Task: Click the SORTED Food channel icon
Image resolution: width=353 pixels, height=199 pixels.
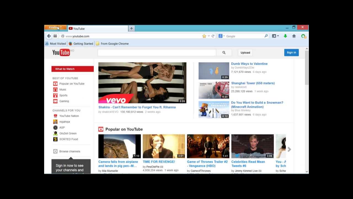Action: coord(55,139)
